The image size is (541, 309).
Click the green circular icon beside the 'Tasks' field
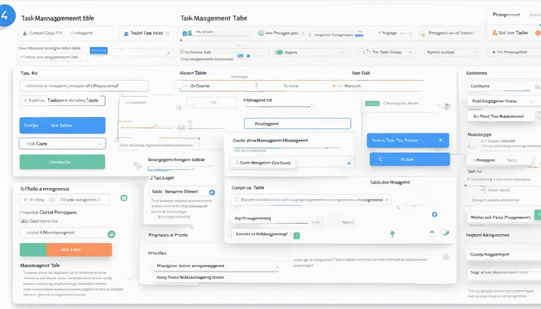click(124, 198)
